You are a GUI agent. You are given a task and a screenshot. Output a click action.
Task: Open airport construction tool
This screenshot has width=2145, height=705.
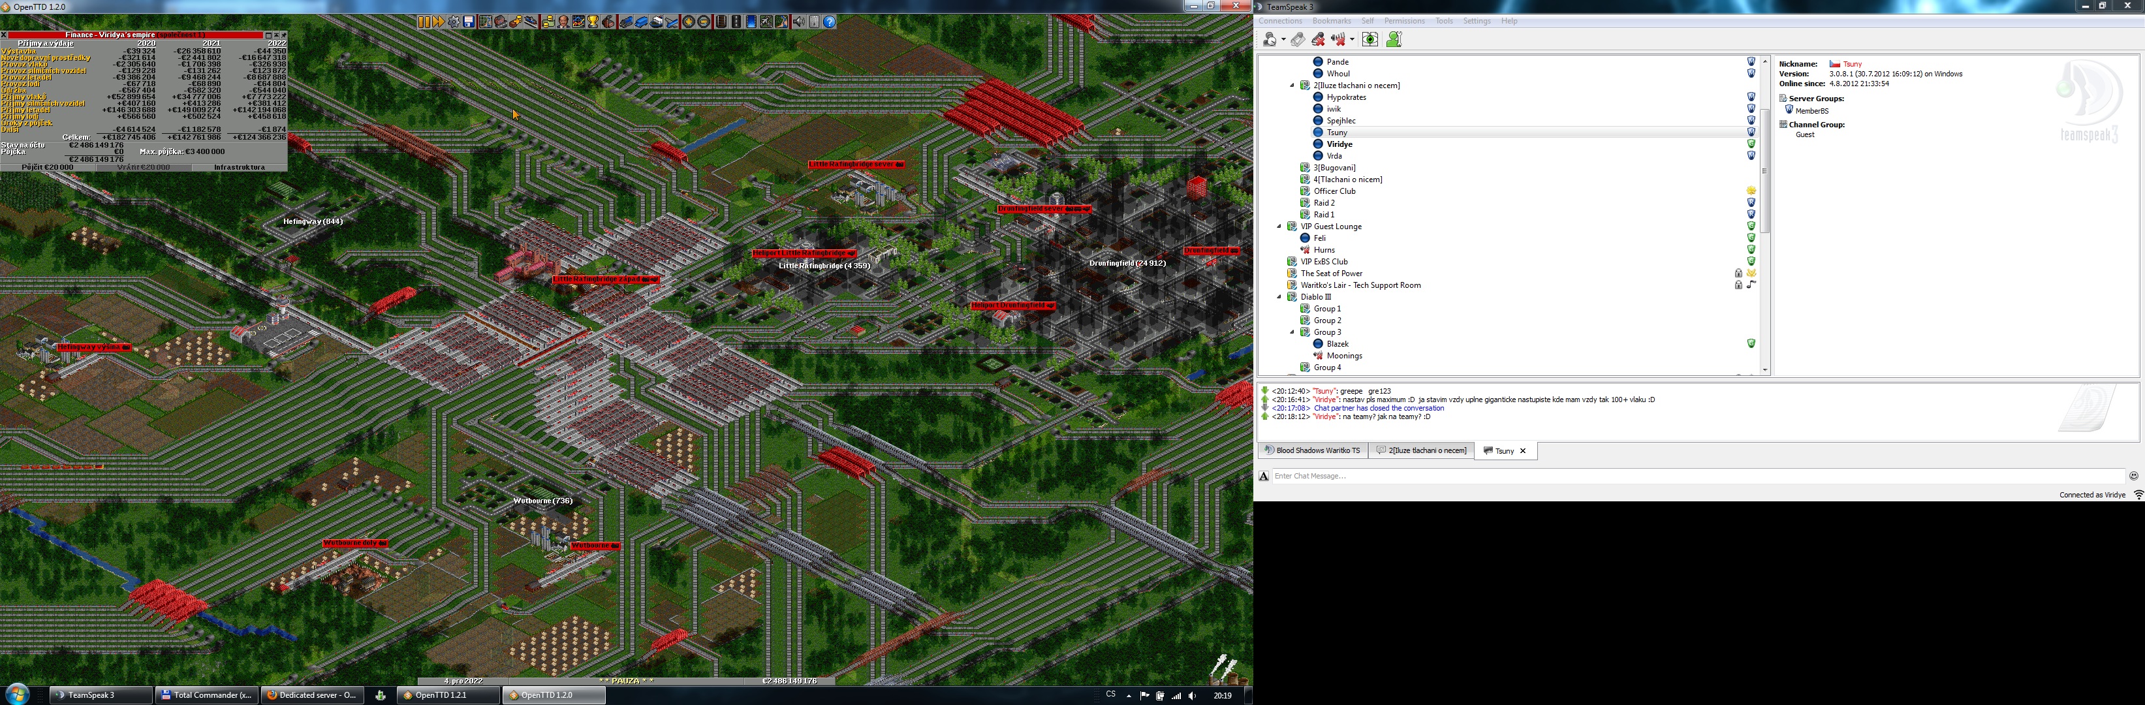tap(766, 22)
